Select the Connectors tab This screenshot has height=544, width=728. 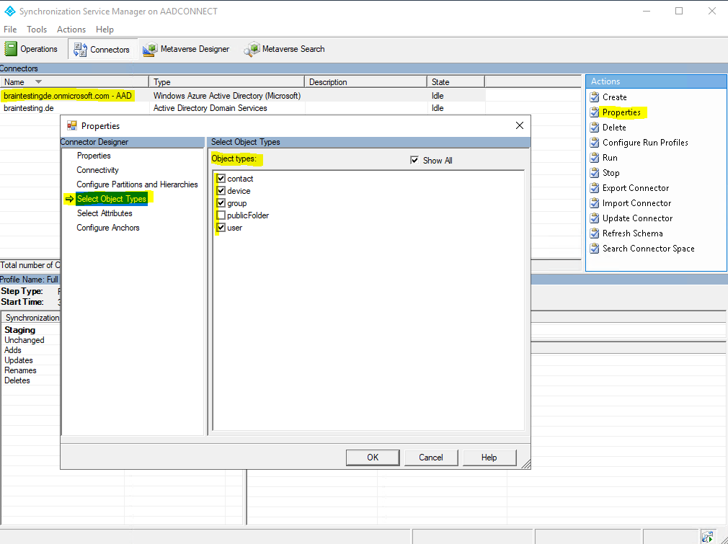(102, 49)
